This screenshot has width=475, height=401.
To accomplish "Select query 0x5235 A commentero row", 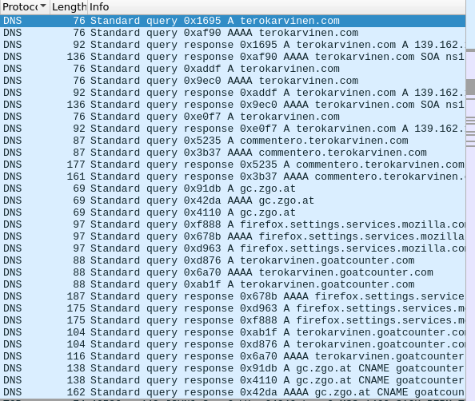I will (x=233, y=141).
